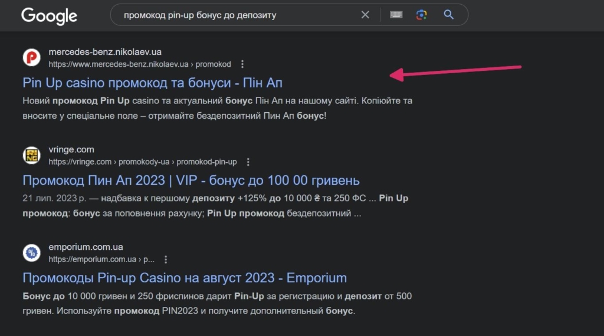604x336 pixels.
Task: Open 'Промокод Пин Ап 2023 | VIP' result
Action: (x=191, y=180)
